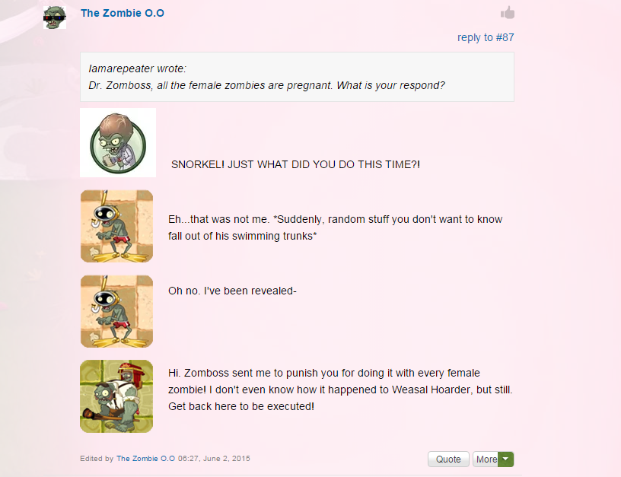Open the reply to #87 link
Viewport: 621px width, 477px height.
pyautogui.click(x=486, y=37)
